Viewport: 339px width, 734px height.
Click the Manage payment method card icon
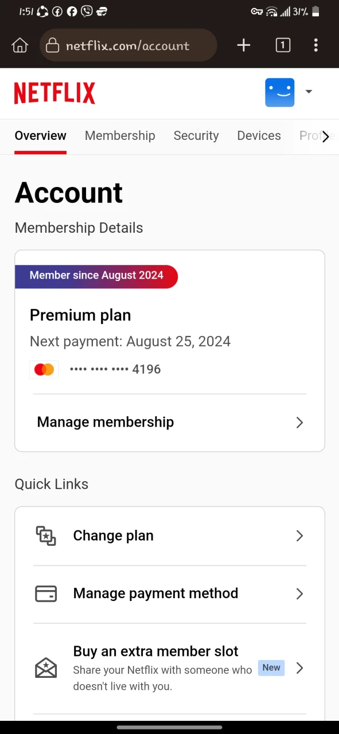pyautogui.click(x=46, y=594)
